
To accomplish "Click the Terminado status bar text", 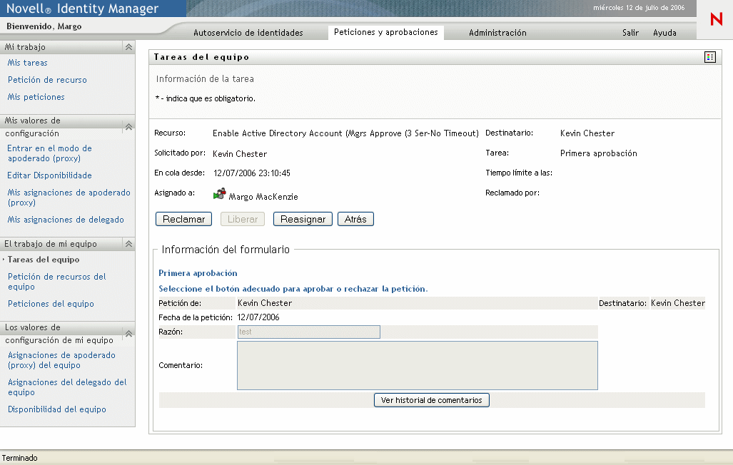I will point(20,458).
